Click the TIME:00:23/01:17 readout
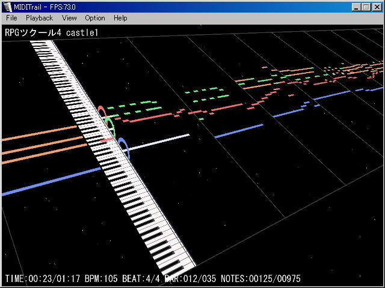385x288 pixels. tap(43, 278)
